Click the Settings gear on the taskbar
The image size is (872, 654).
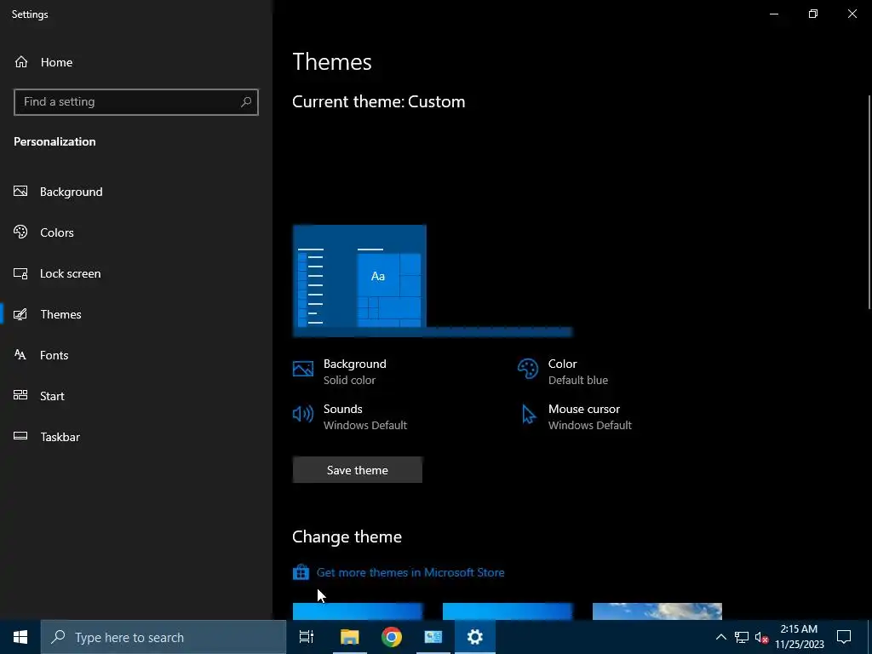click(475, 637)
